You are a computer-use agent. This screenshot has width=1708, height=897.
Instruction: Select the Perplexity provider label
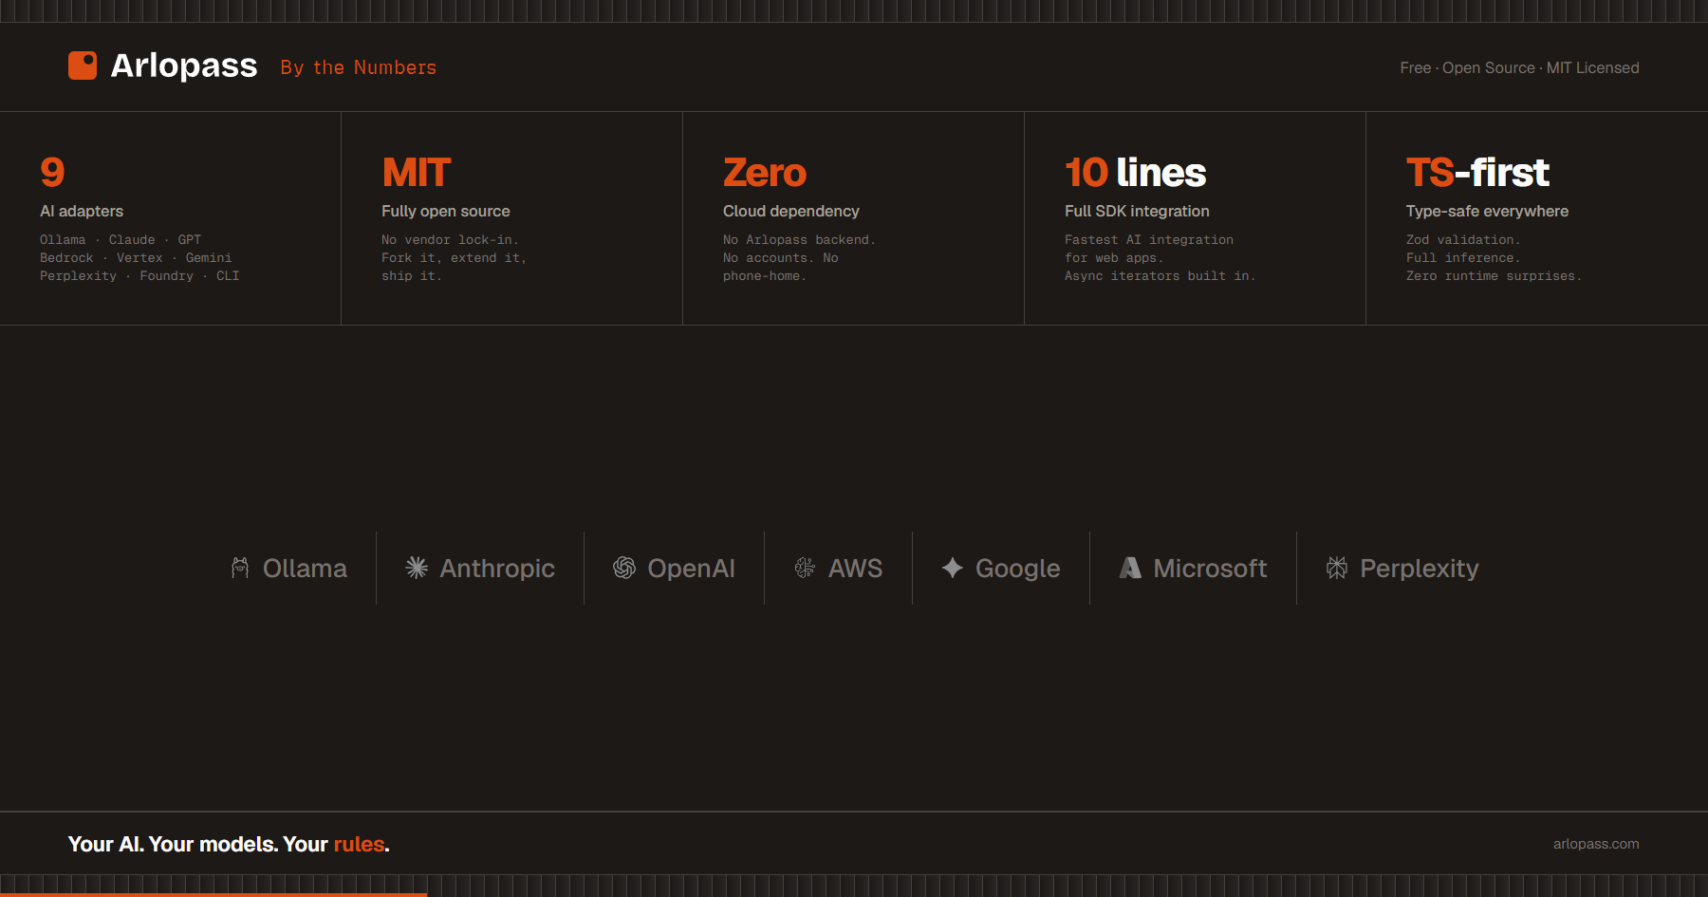(1420, 568)
